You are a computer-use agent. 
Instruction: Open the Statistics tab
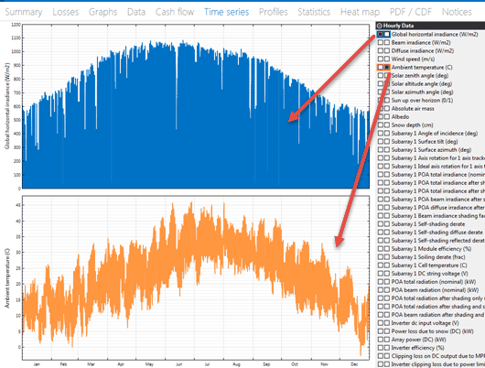314,12
